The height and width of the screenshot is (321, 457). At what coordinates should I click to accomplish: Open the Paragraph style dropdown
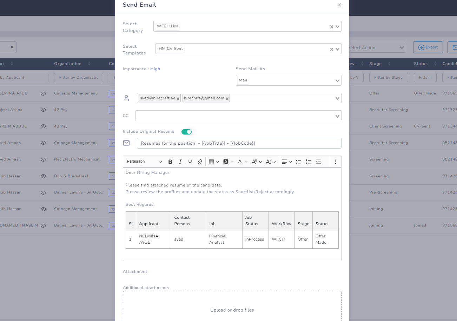(x=144, y=161)
